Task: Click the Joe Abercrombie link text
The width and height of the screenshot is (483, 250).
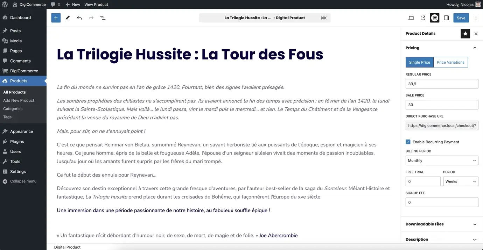Action: 278,236
